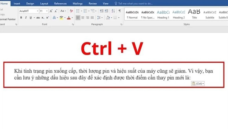Open Borders dropdown arrow

(119, 18)
